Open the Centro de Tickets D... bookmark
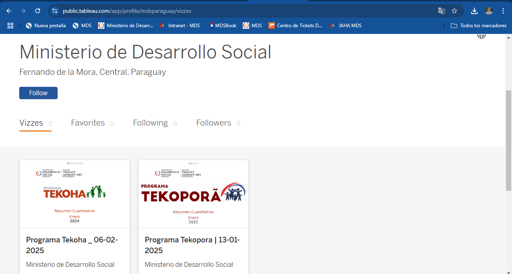512x274 pixels. [x=295, y=25]
